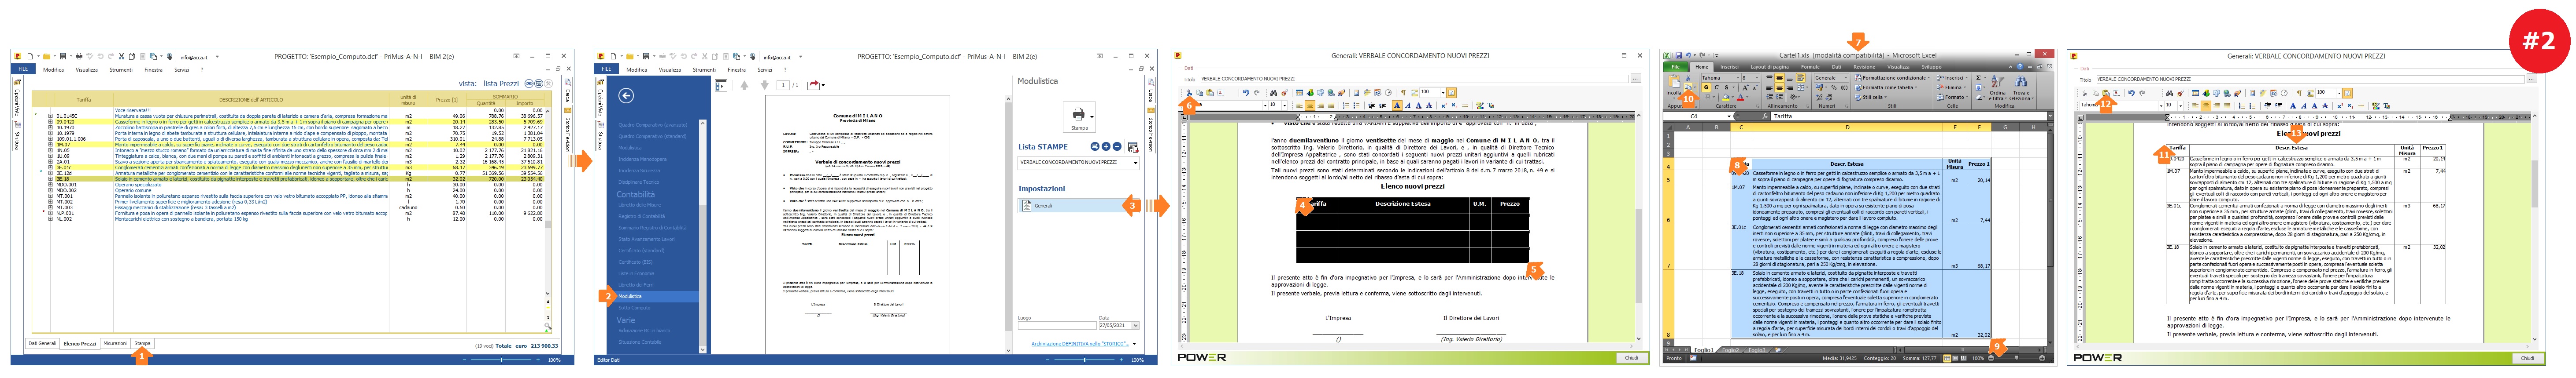Open the Cerca side tab in the leftmost PriMus window
This screenshot has height=378, width=2576.
(x=568, y=93)
